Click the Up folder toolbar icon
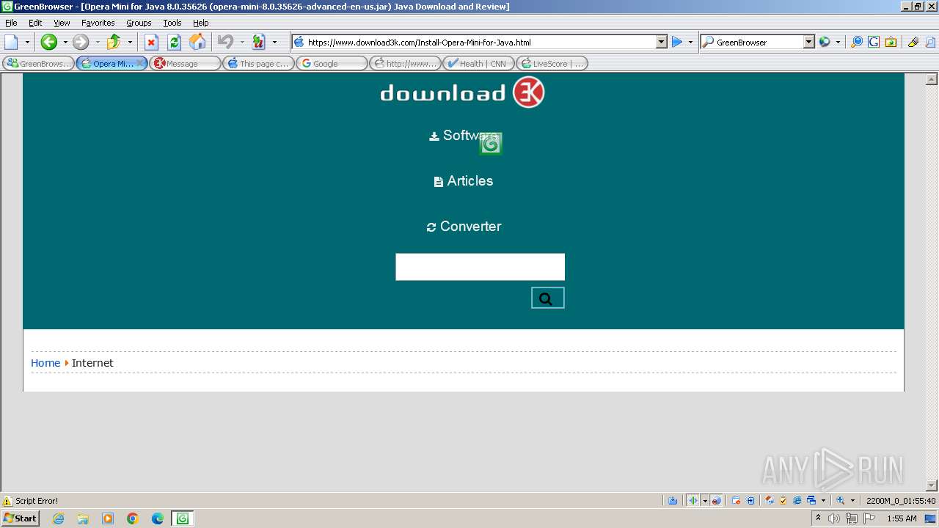Screen dimensions: 939x528 [x=114, y=43]
